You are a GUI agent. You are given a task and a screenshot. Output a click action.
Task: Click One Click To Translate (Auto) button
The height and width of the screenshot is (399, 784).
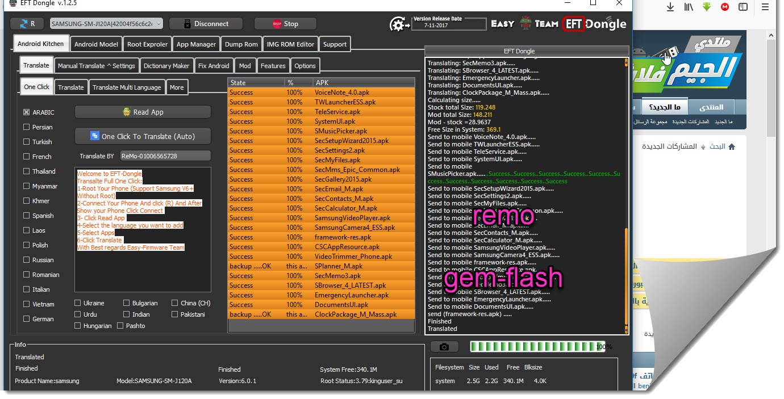point(143,136)
